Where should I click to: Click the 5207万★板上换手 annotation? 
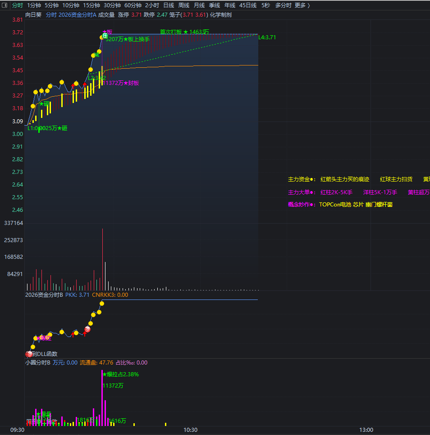pyautogui.click(x=128, y=39)
